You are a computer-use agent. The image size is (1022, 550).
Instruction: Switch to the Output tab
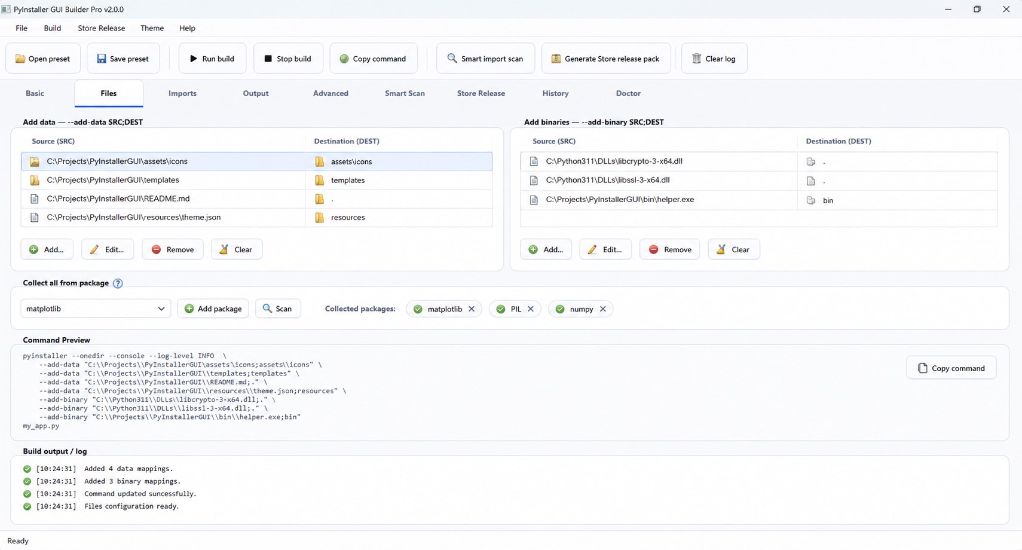point(256,93)
